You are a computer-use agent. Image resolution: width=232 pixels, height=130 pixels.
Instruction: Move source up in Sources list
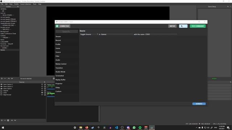[x=12, y=120]
